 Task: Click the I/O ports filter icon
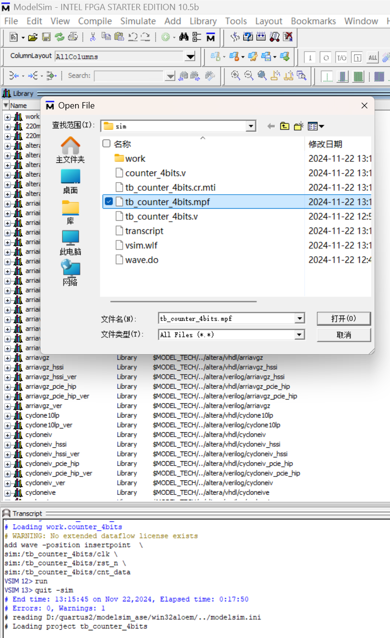click(x=341, y=58)
